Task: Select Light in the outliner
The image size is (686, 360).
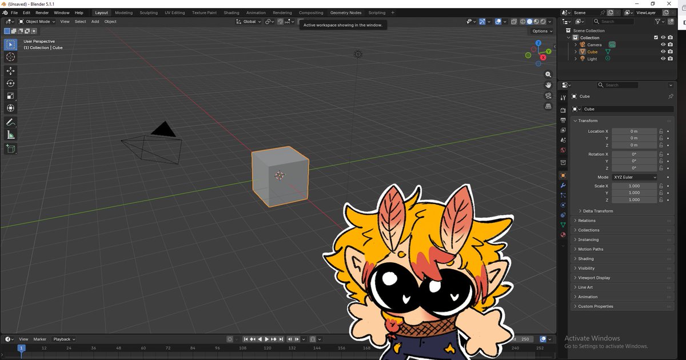Action: (x=592, y=59)
